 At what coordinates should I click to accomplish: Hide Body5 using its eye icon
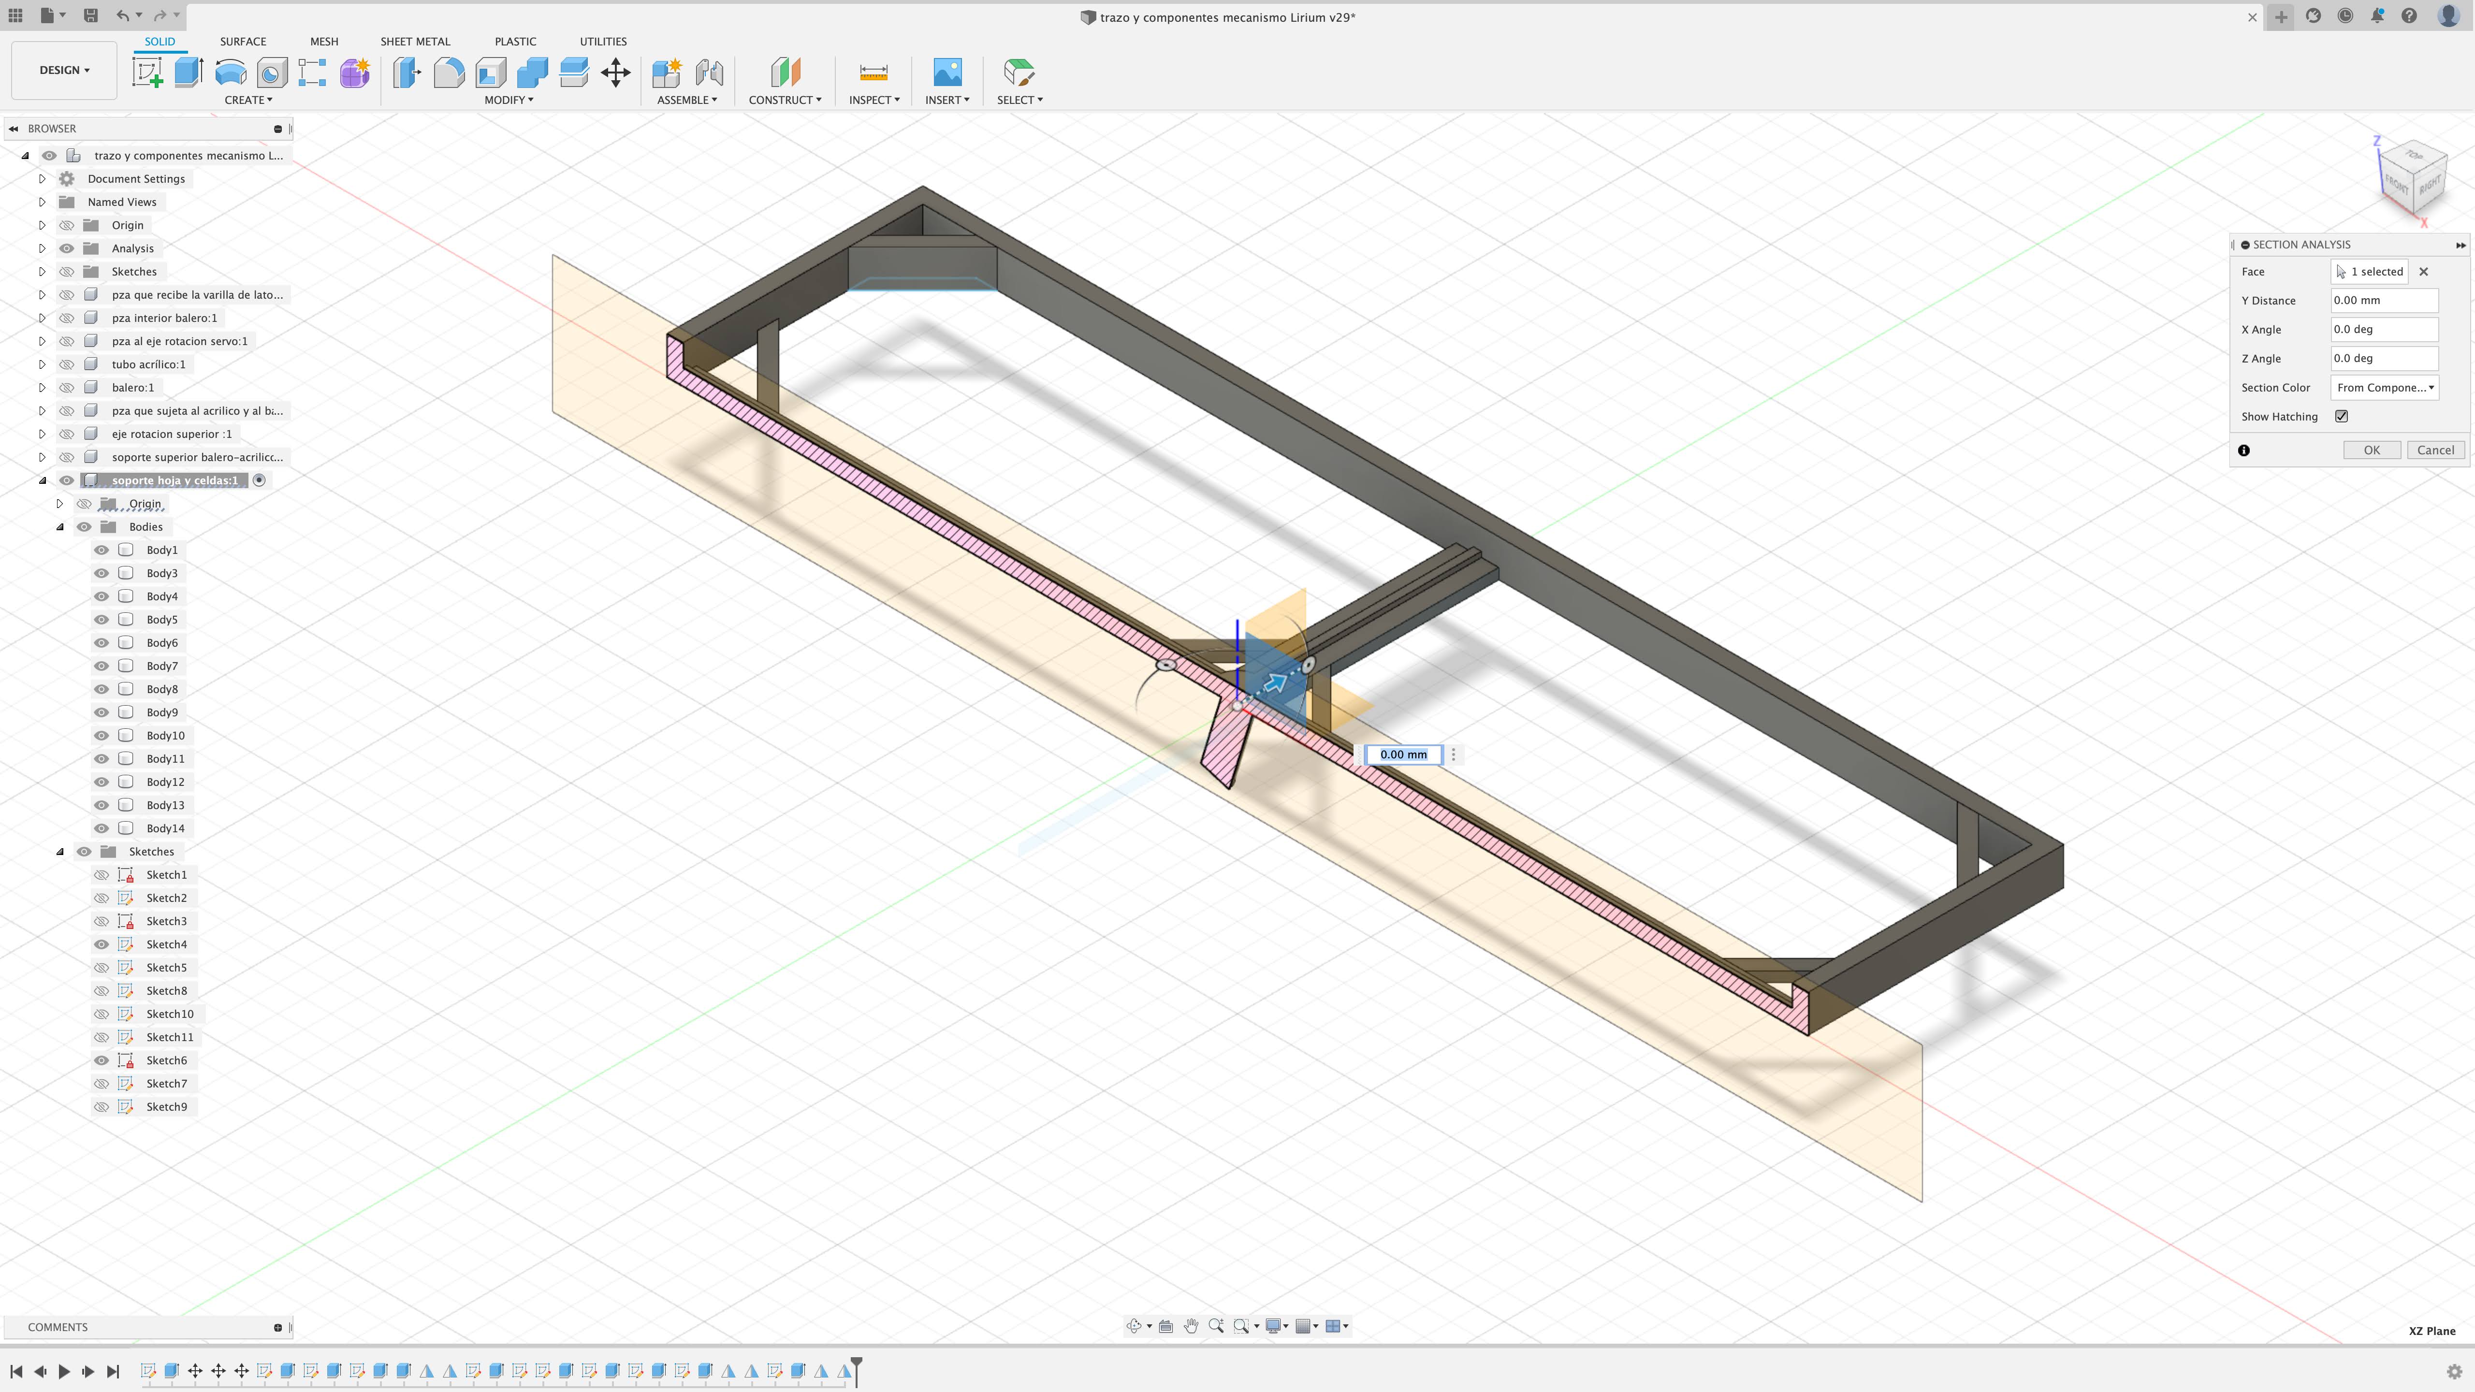[102, 620]
